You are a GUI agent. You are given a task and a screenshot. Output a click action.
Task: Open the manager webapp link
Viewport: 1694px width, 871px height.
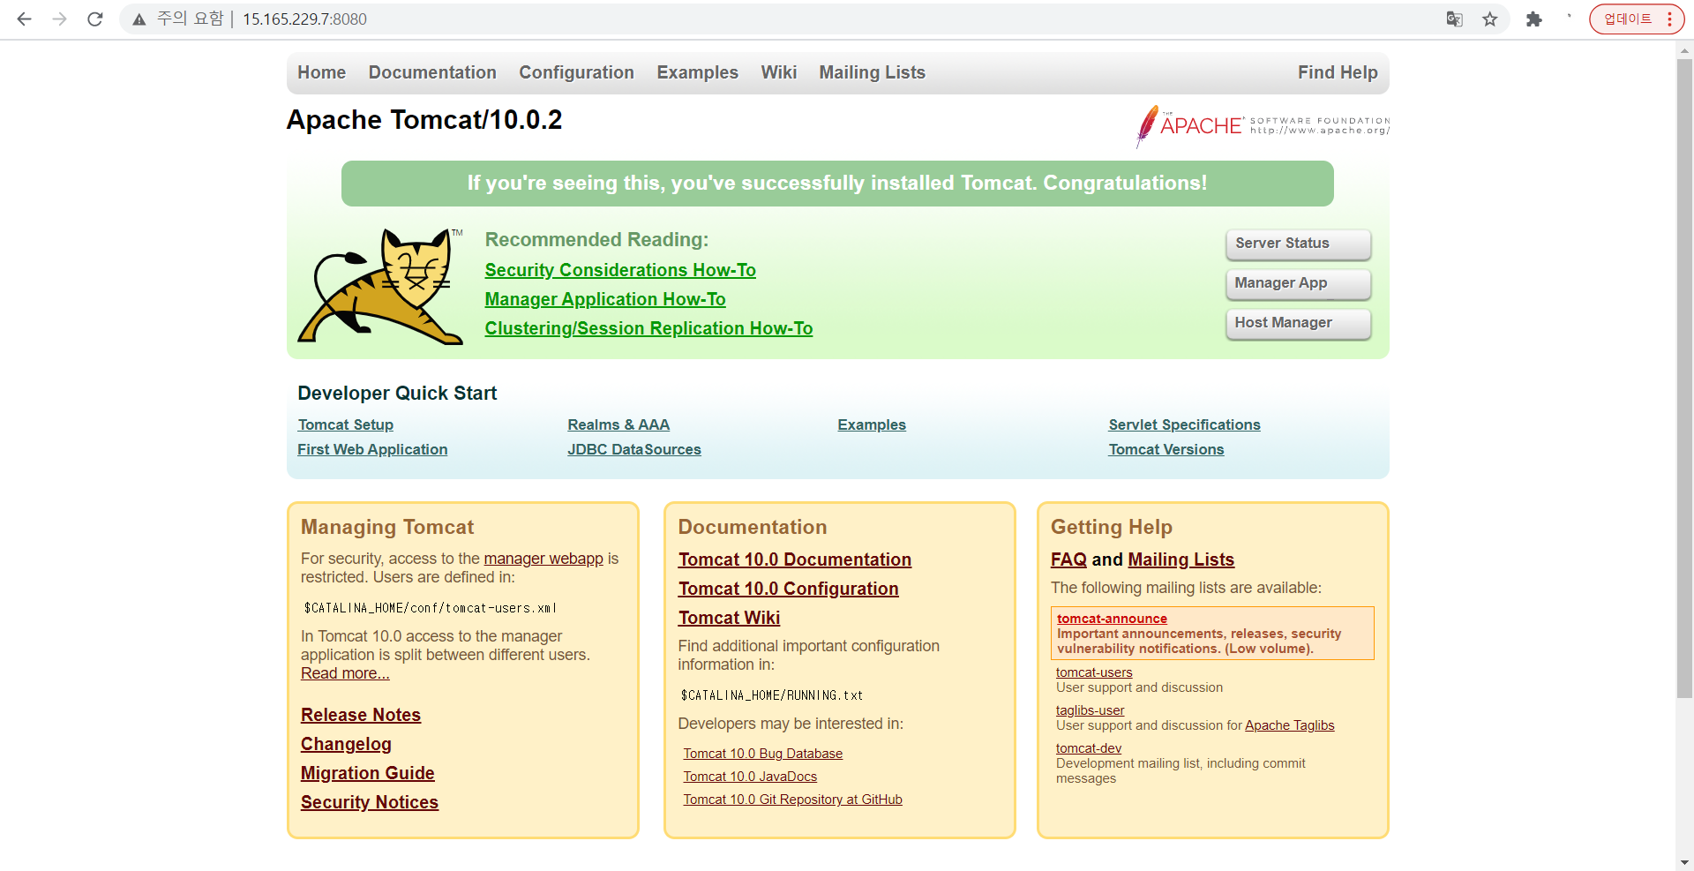(543, 559)
